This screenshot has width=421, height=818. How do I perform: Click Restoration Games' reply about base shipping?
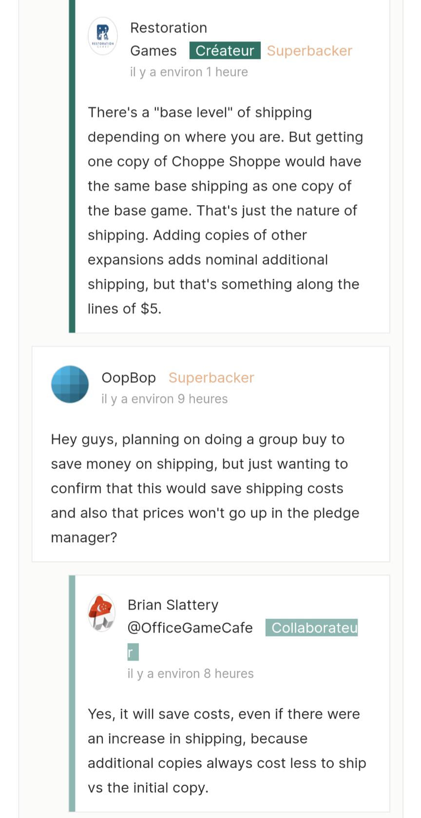click(x=224, y=210)
